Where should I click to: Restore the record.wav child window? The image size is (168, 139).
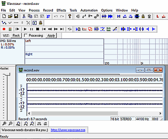pyautogui.click(x=149, y=70)
